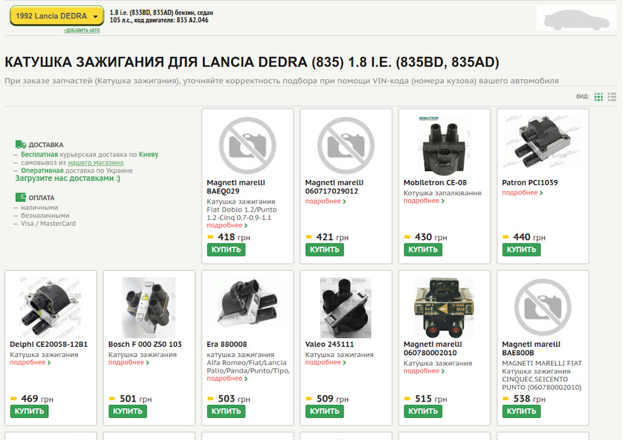The image size is (627, 440).
Task: Buy the 469 грн Delphi coil
Action: [x=29, y=411]
